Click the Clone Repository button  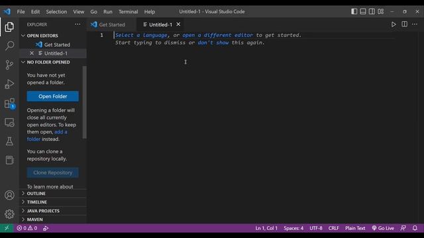[53, 173]
